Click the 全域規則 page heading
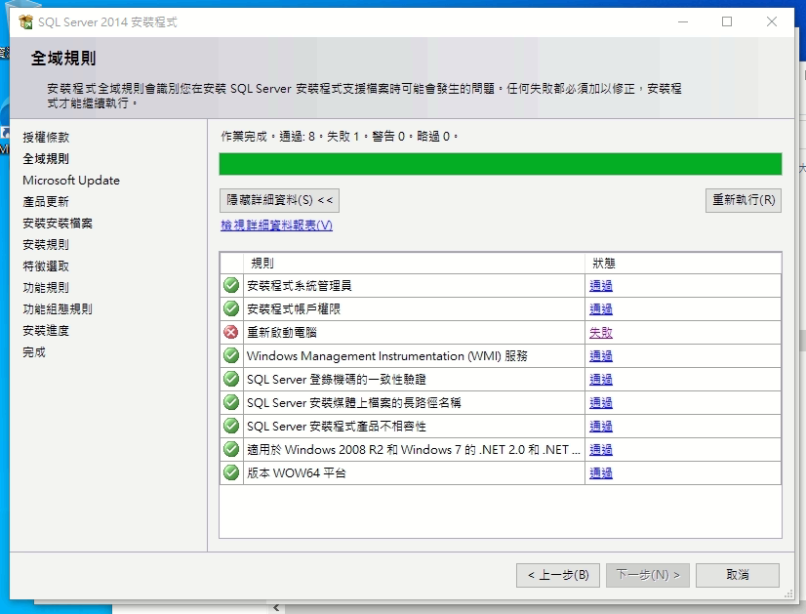The height and width of the screenshot is (614, 806). 63,59
